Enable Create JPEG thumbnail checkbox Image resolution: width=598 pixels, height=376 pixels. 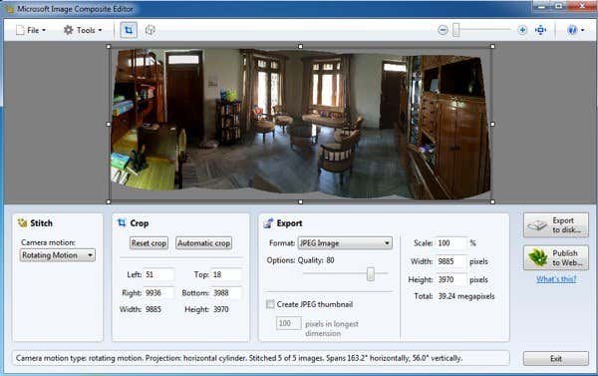[270, 304]
